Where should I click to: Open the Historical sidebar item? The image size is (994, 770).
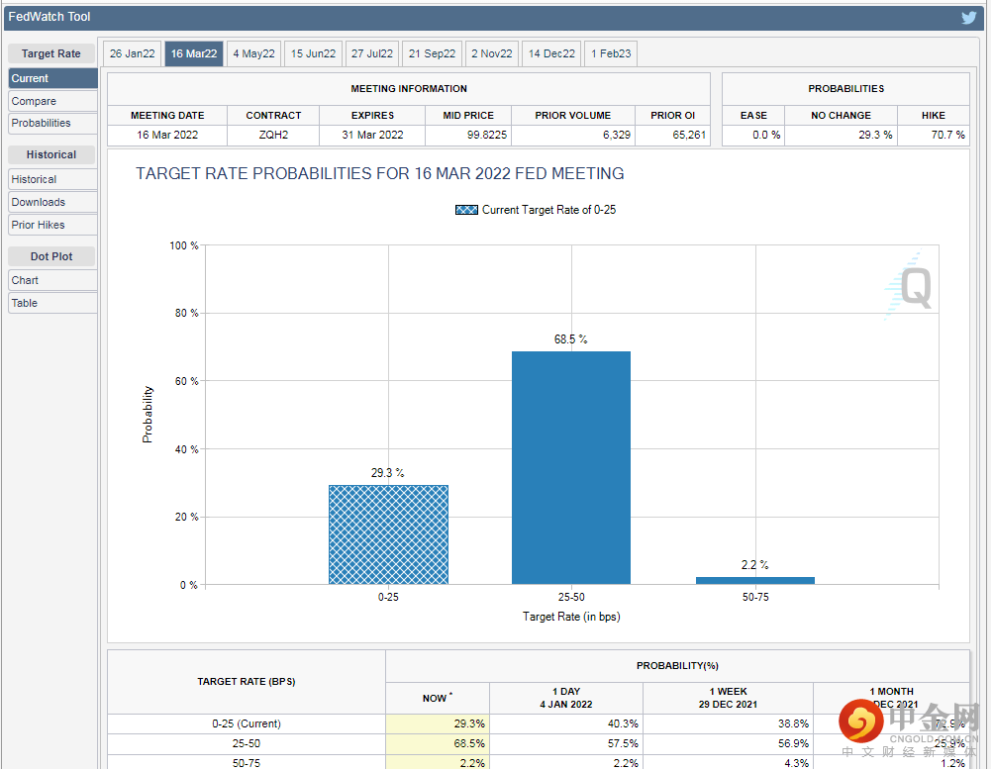[x=51, y=179]
